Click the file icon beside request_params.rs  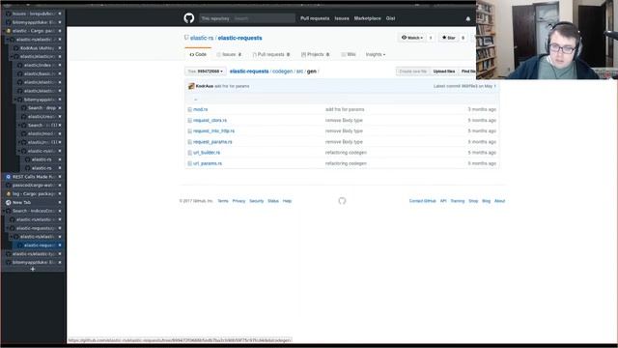coord(189,142)
